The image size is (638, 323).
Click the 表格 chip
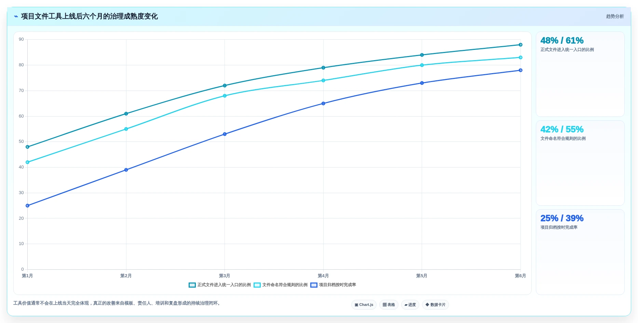click(x=389, y=305)
